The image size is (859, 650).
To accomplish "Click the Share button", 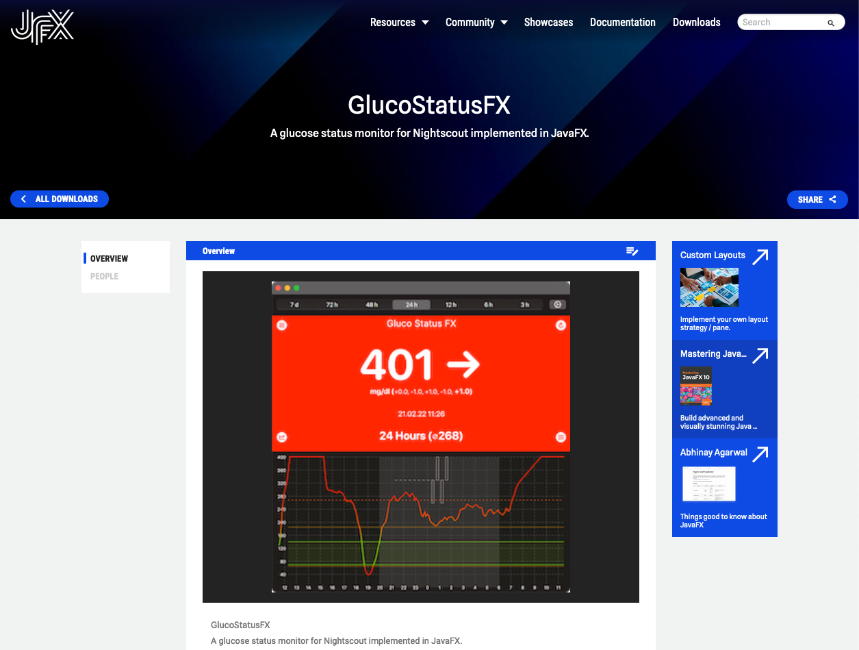I will pyautogui.click(x=817, y=199).
